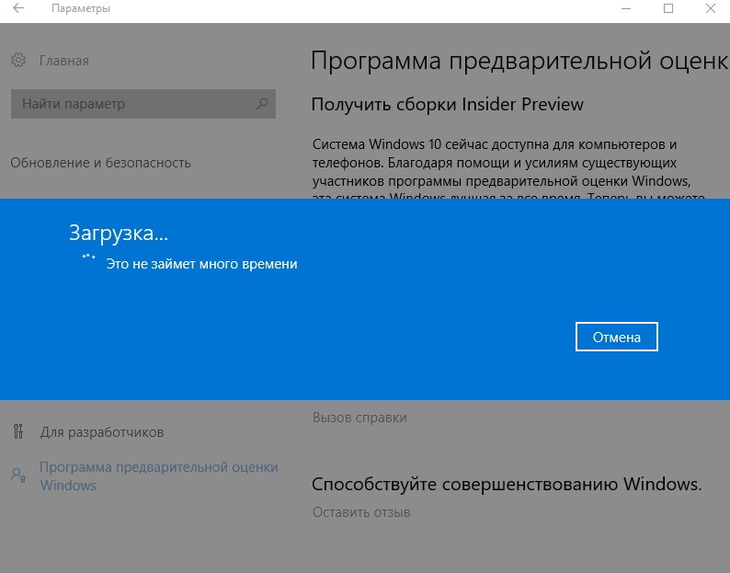Cancel loading with the Отмена button
Viewport: 730px width, 573px height.
click(616, 337)
